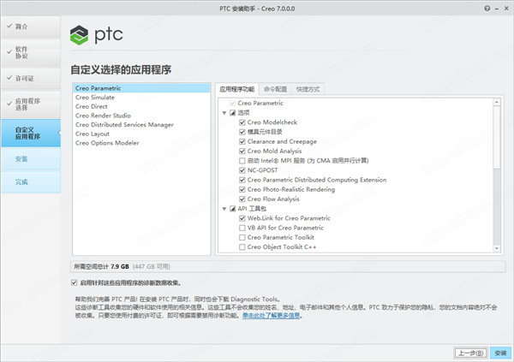The image size is (514, 362).
Task: Click the 所需空间总计 7.9 GB text
Action: click(x=102, y=267)
